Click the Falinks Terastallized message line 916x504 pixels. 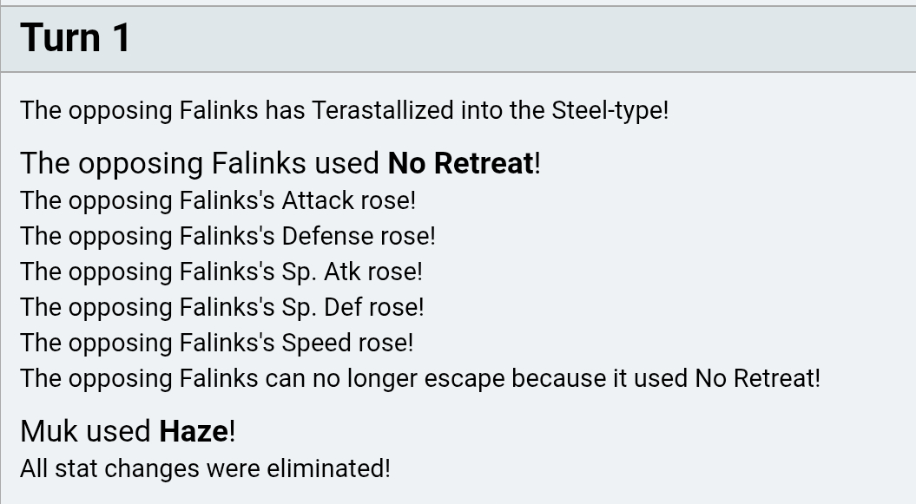pos(344,111)
